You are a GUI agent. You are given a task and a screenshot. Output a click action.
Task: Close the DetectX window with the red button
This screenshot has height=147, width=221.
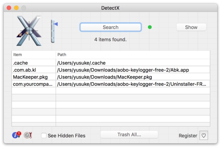pos(9,8)
